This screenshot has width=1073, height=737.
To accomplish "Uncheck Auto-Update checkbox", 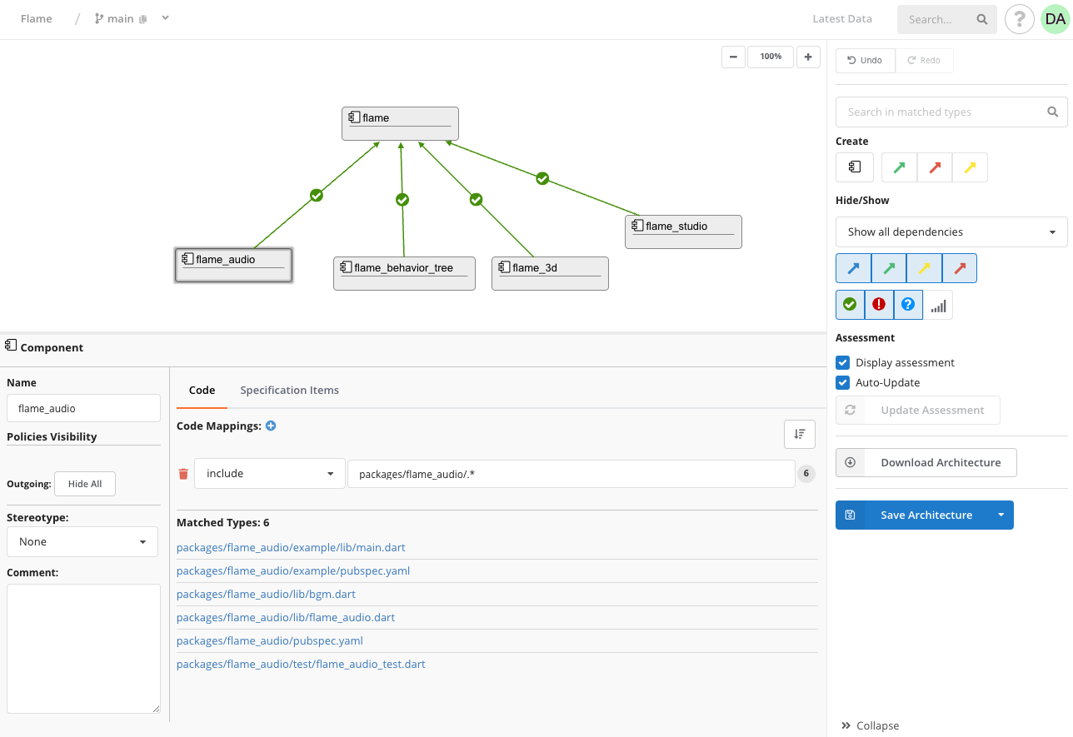I will (x=843, y=382).
